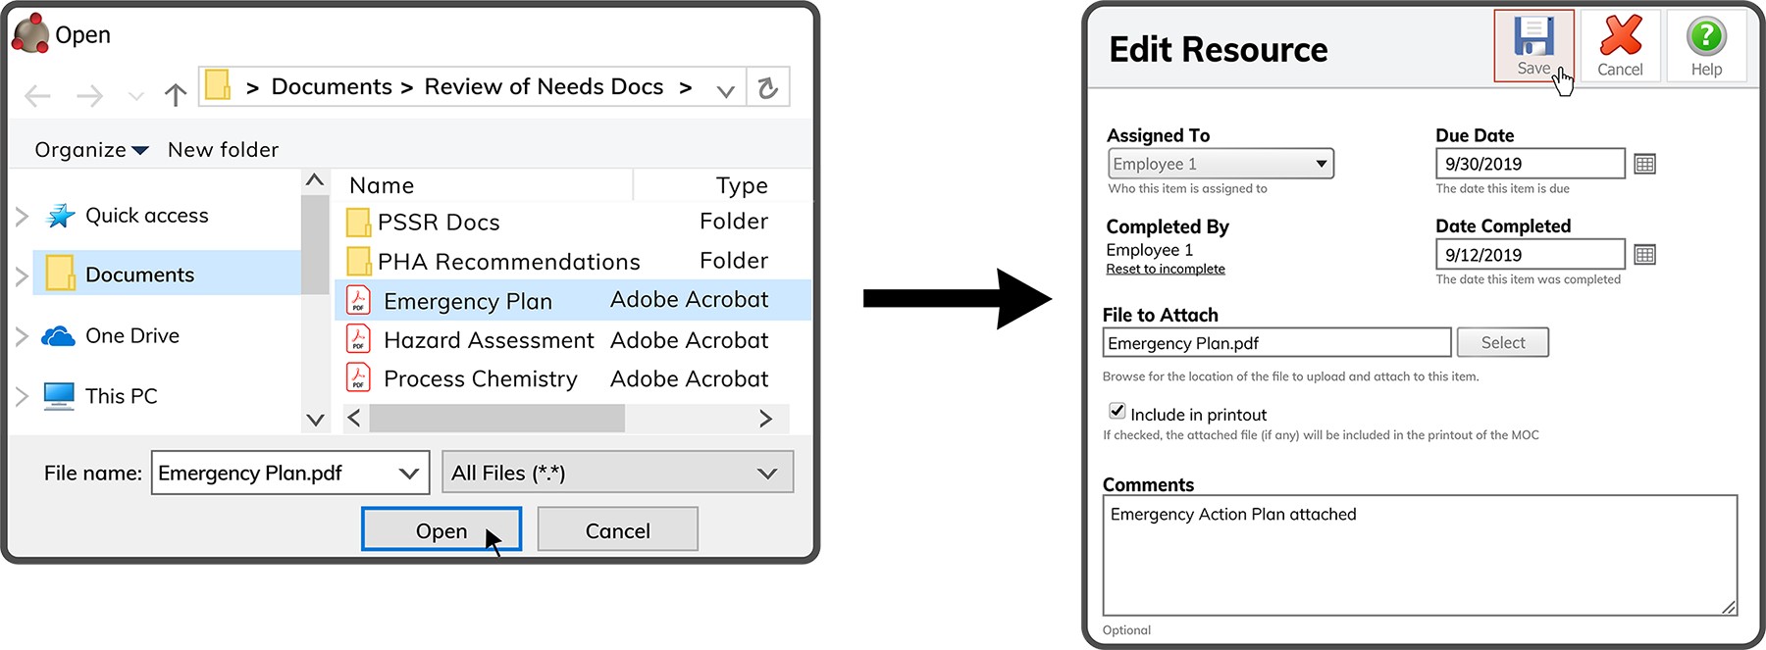
Task: Click the Open button in file dialog
Action: coord(441,530)
